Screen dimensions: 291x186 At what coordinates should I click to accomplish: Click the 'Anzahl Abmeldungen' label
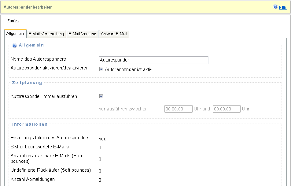[x=33, y=179]
